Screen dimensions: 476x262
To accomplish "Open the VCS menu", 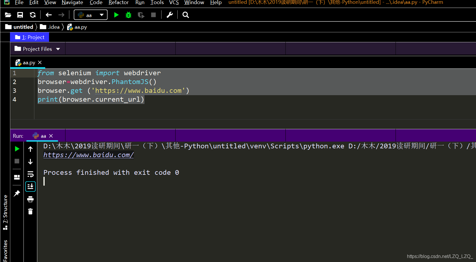I will [174, 2].
